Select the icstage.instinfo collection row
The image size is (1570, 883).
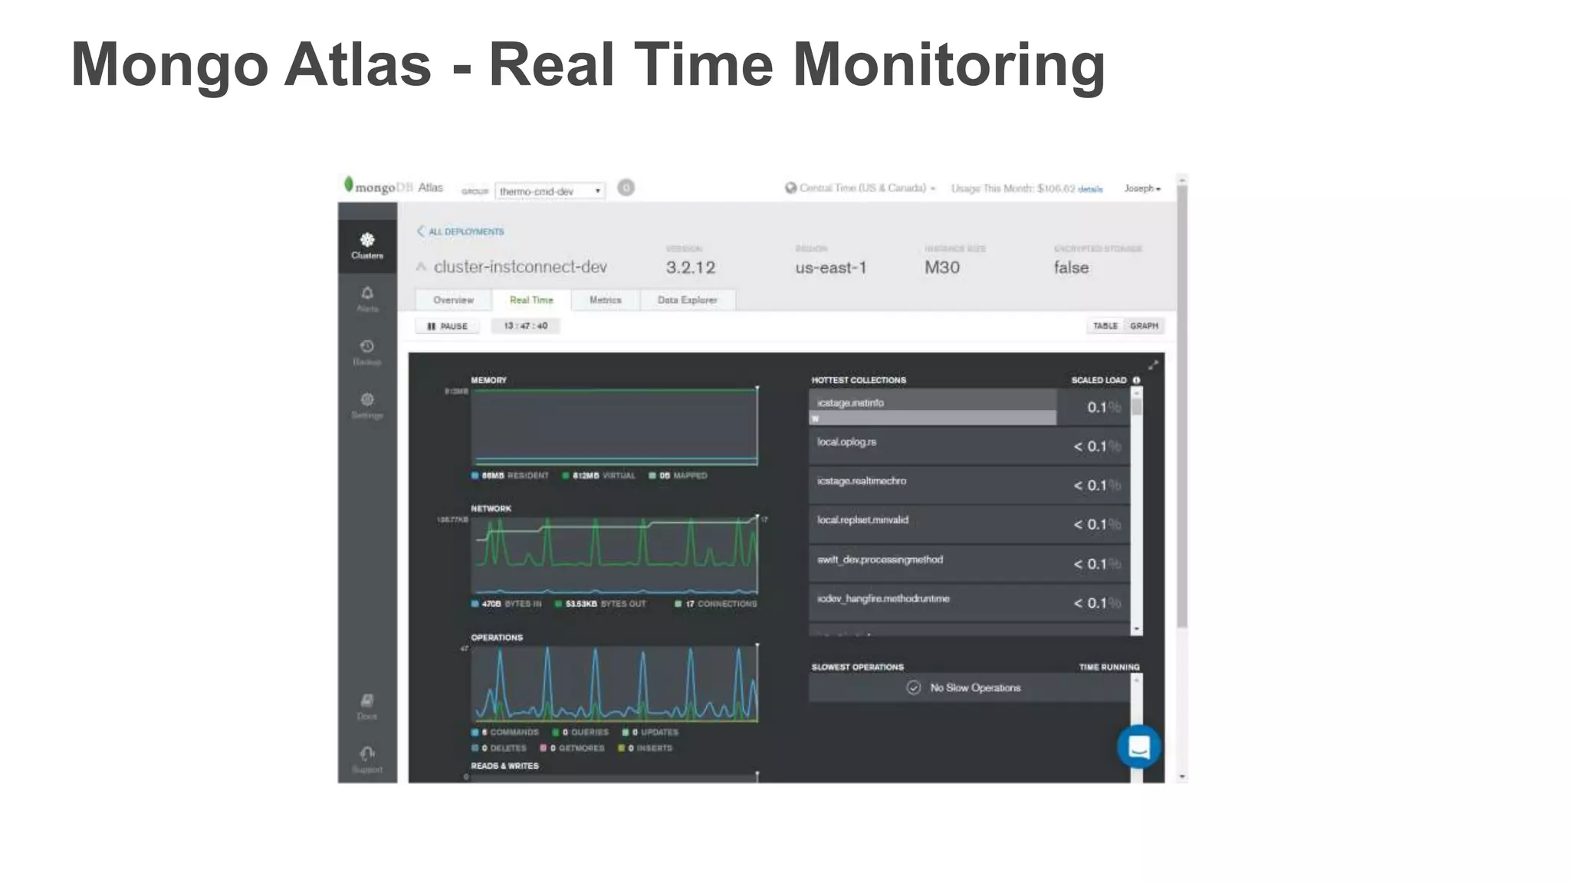pos(969,407)
